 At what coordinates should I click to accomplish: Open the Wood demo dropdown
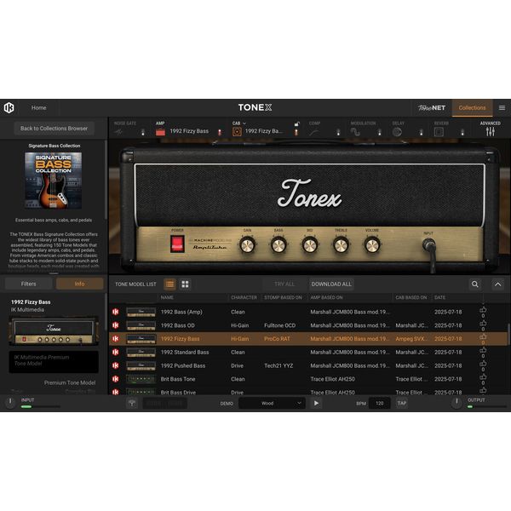[271, 403]
